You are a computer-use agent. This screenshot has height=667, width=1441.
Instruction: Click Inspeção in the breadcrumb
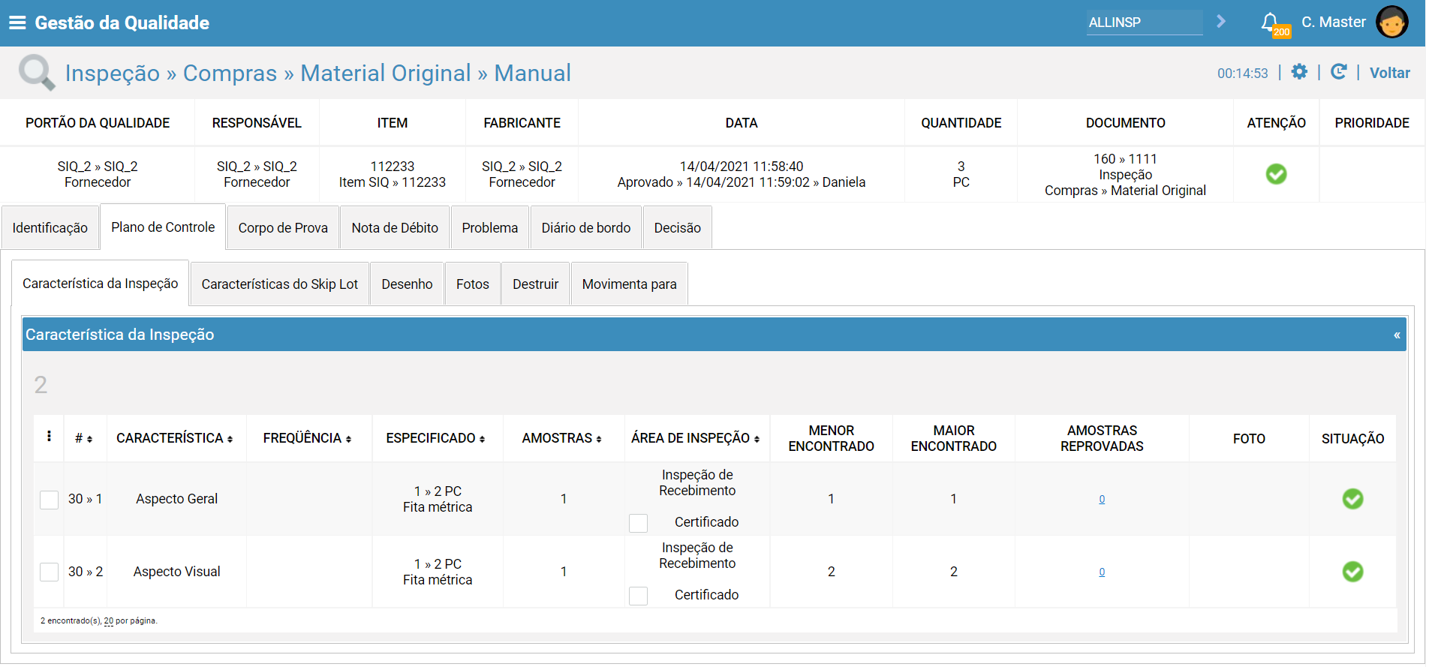coord(113,73)
